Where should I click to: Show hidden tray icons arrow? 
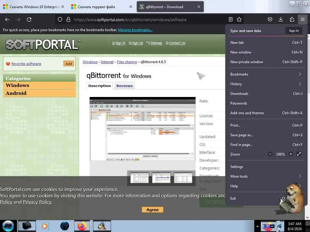click(x=257, y=226)
